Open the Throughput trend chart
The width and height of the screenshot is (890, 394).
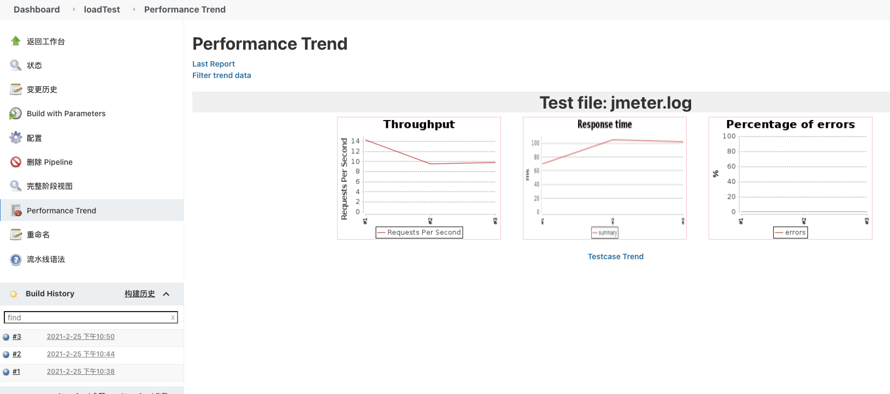(x=419, y=178)
